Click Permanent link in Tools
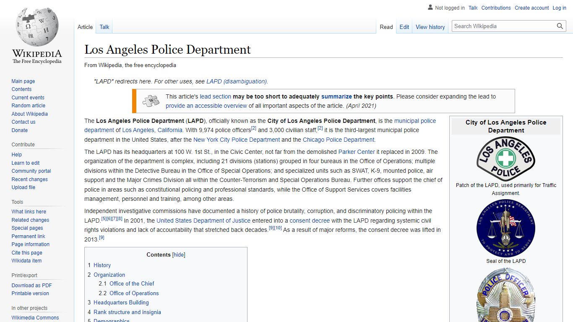The width and height of the screenshot is (573, 322). click(x=28, y=236)
